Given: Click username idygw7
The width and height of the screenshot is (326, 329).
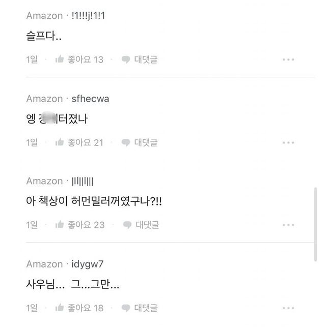Looking at the screenshot, I should (87, 264).
